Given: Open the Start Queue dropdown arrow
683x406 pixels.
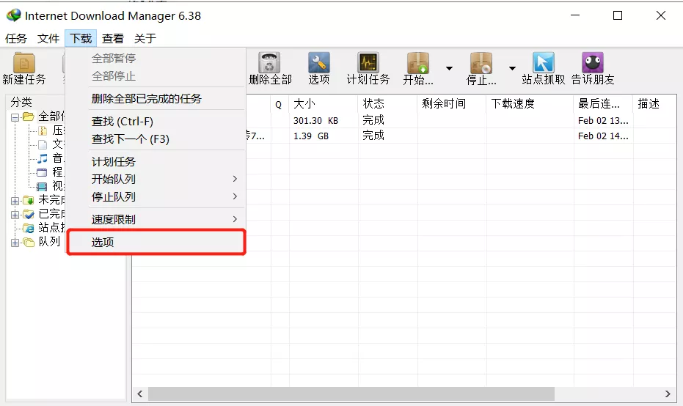Looking at the screenshot, I should click(x=449, y=68).
